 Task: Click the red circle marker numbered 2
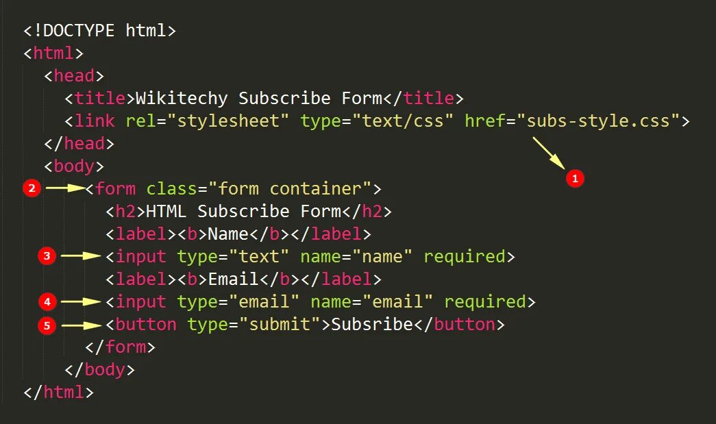(32, 188)
